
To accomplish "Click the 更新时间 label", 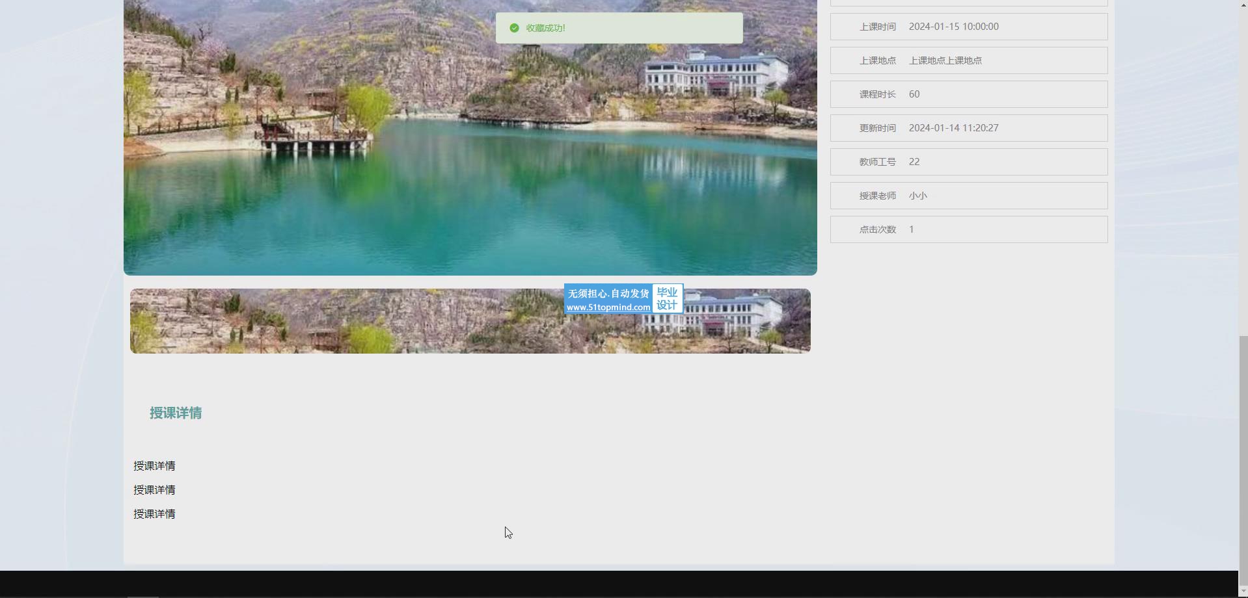I will click(877, 128).
